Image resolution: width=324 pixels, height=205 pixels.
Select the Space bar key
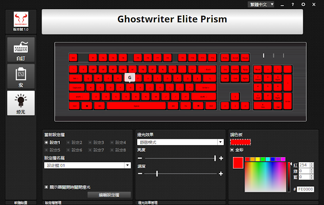136,106
